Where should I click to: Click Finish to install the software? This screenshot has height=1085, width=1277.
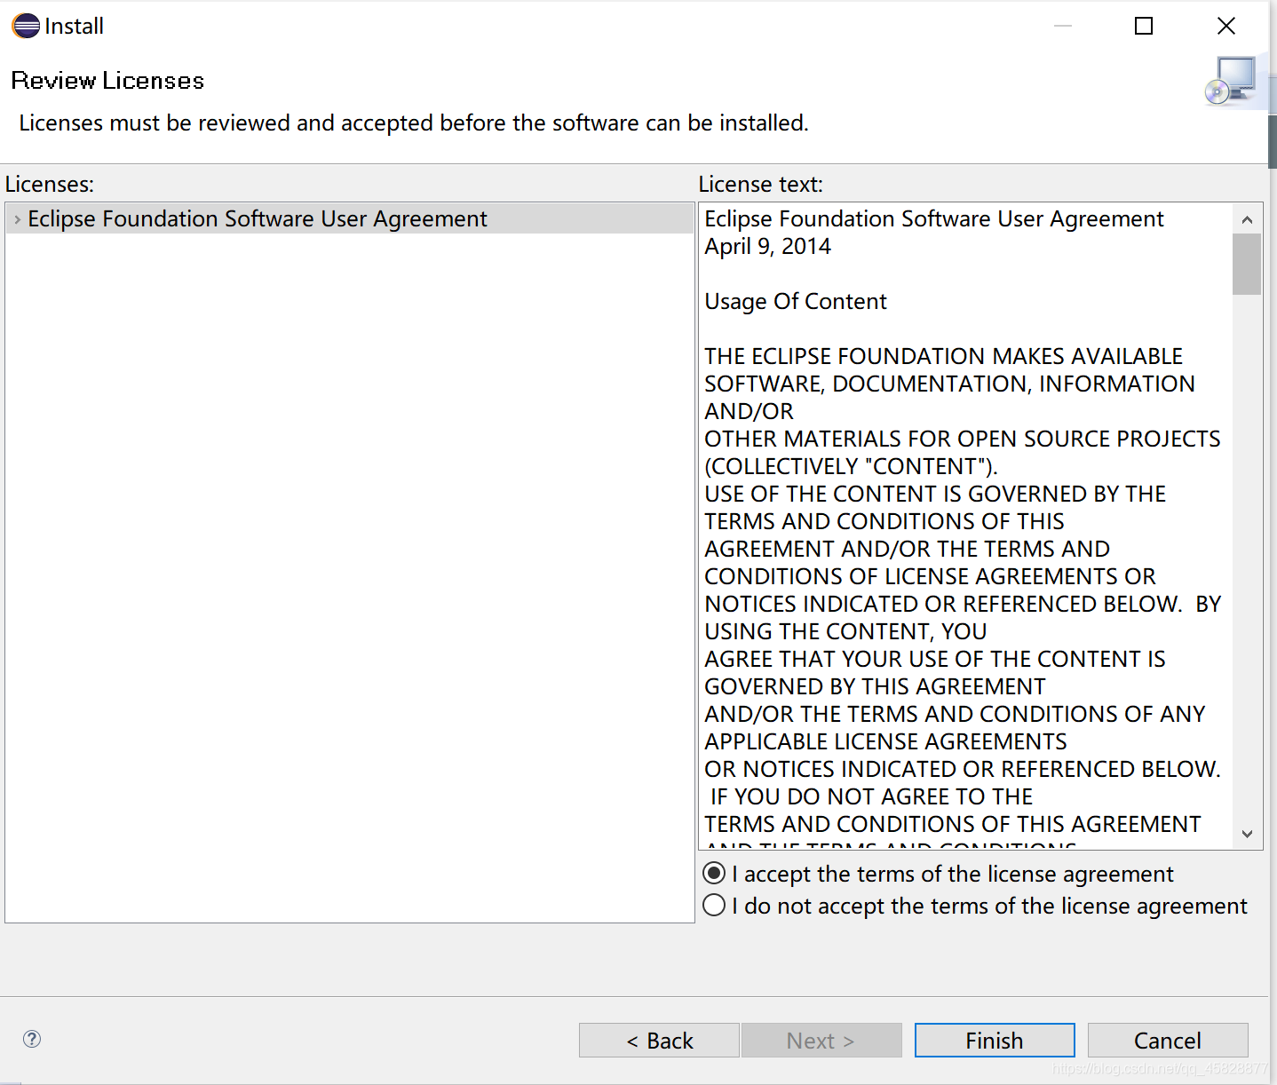(x=995, y=1041)
